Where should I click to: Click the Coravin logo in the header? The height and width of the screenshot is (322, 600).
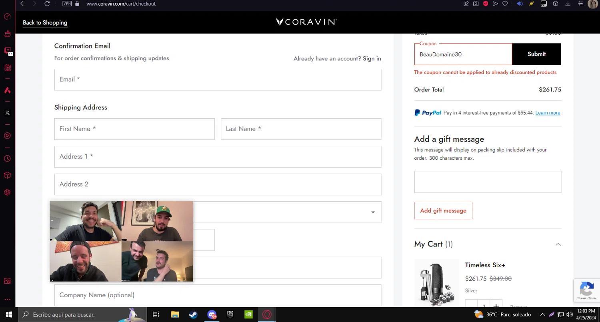pyautogui.click(x=306, y=22)
